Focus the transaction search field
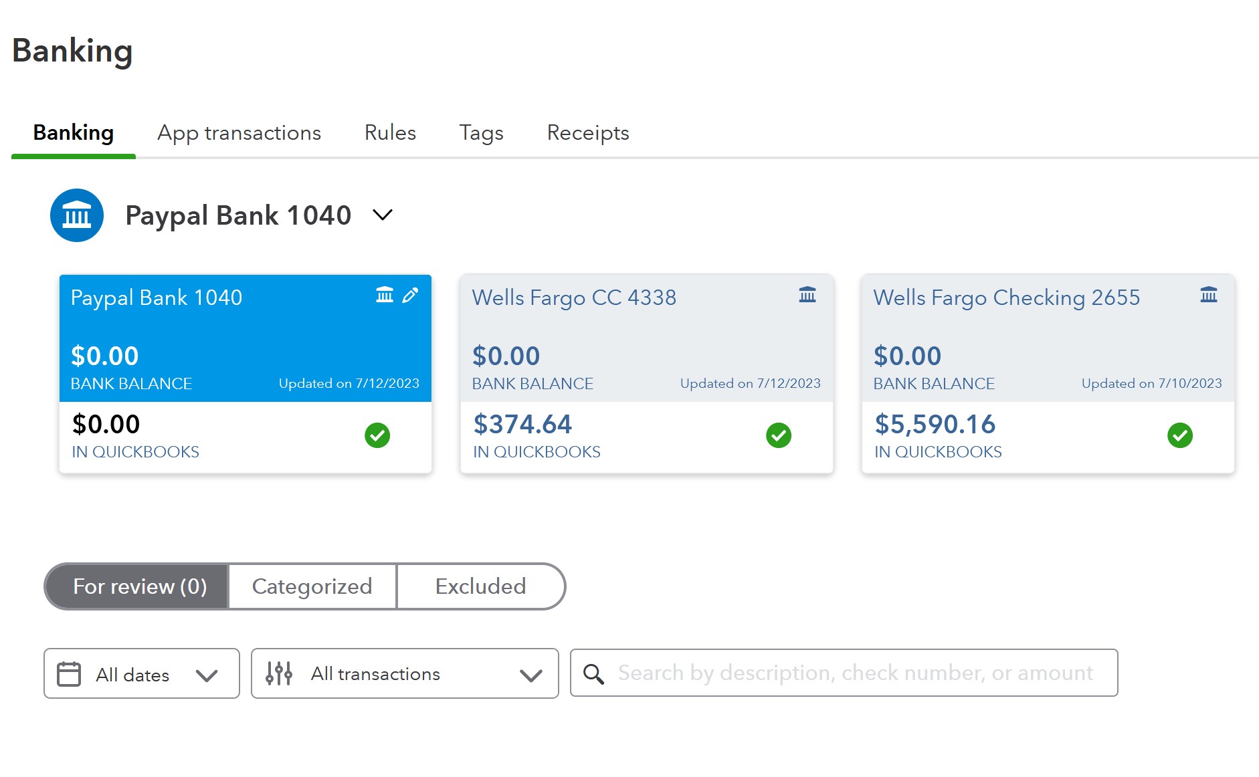This screenshot has width=1259, height=777. click(855, 673)
